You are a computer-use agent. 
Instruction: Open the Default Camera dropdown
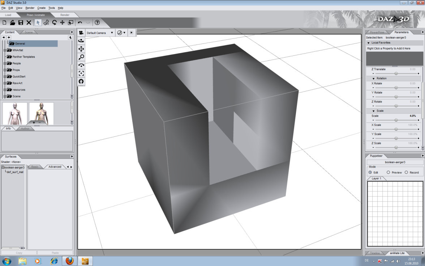(100, 33)
